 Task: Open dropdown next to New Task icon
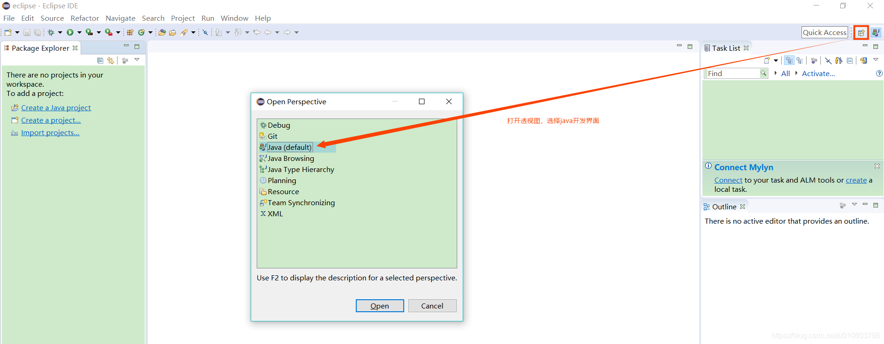[x=776, y=60]
